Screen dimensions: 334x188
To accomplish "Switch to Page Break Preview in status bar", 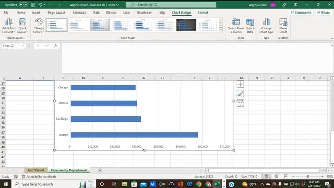I will point(286,177).
